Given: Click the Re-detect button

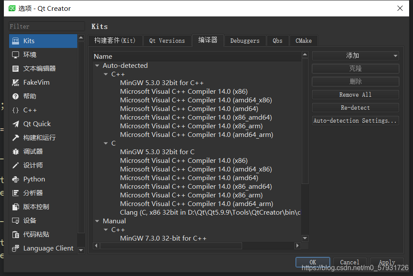Looking at the screenshot, I should (355, 108).
